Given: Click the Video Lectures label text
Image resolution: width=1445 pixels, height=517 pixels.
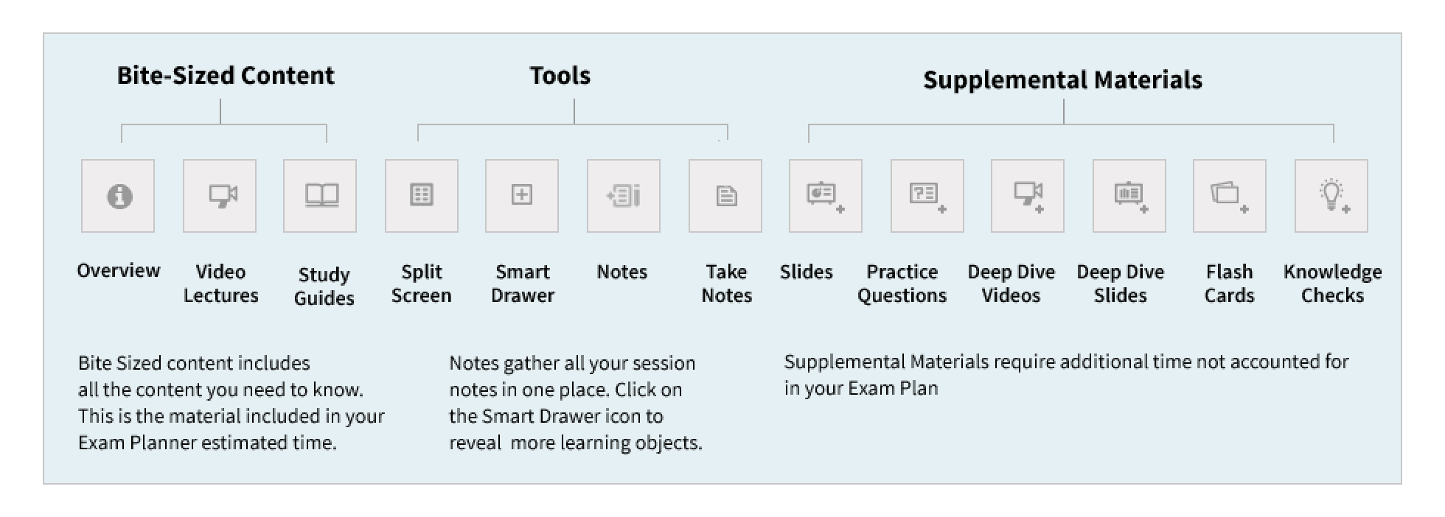Looking at the screenshot, I should [220, 284].
